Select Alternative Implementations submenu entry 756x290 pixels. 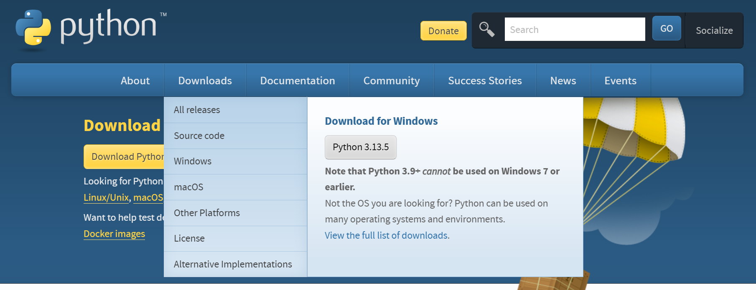coord(235,264)
